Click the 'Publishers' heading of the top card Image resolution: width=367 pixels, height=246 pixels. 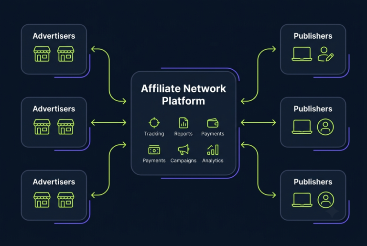point(313,36)
